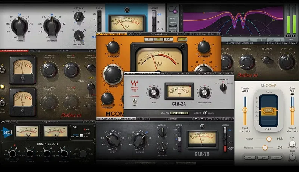Click PuigChild 670 Left Channel Input Gain knob
Screen dimensions: 299x172
(x=49, y=70)
